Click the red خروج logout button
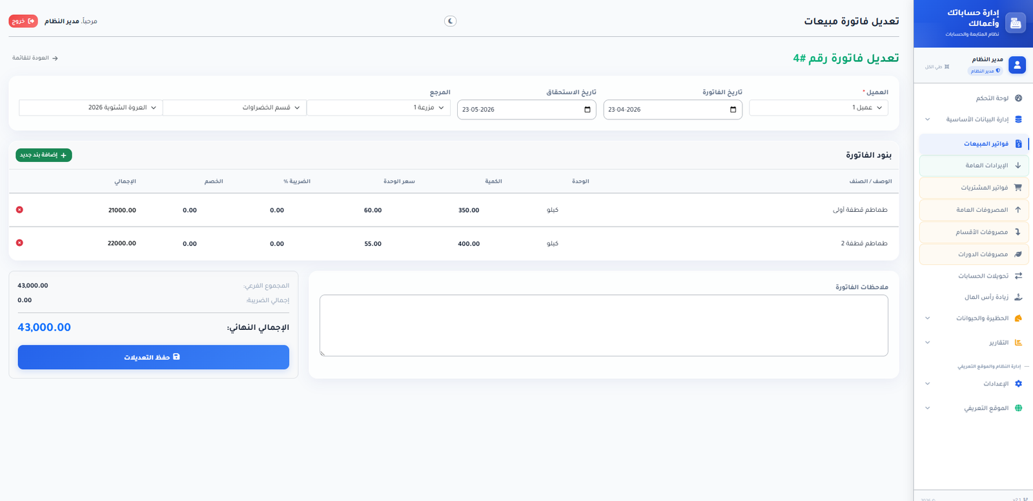The height and width of the screenshot is (501, 1033). pos(23,21)
